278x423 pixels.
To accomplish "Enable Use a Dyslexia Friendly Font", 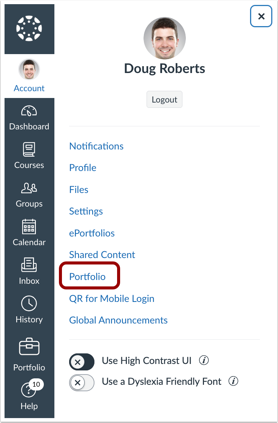I will (x=82, y=383).
